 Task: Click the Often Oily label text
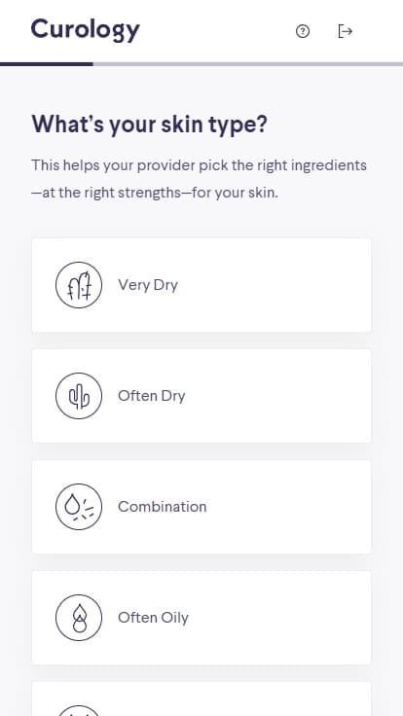(153, 618)
